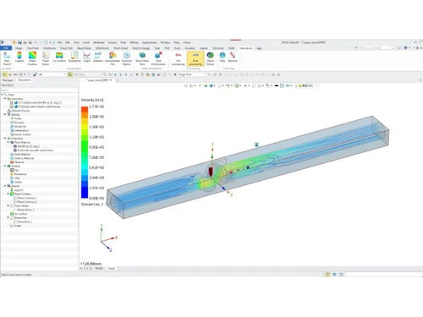This screenshot has width=423, height=317.
Task: Switch to Pre processing mode
Action: pos(179,58)
